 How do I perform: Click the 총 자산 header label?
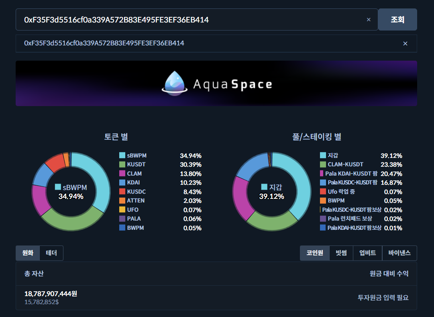[34, 274]
